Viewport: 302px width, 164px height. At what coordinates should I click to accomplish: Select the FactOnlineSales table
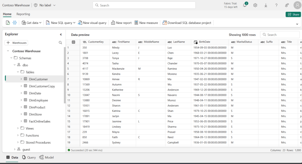click(x=40, y=121)
